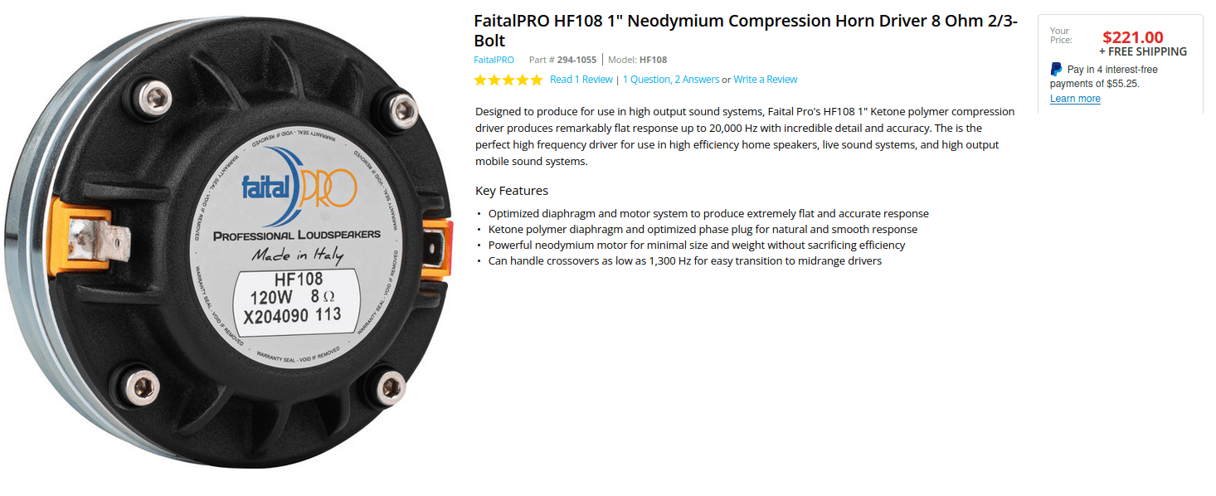This screenshot has width=1216, height=496.
Task: Click Learn more about PayPal payments
Action: 1075,99
